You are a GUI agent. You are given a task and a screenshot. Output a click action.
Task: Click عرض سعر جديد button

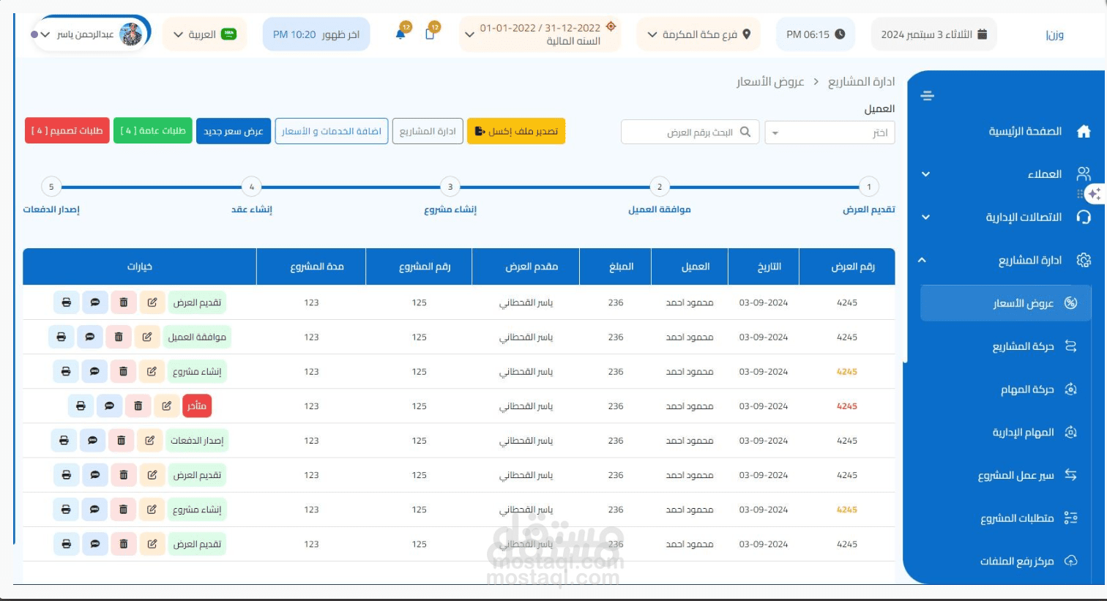point(234,131)
